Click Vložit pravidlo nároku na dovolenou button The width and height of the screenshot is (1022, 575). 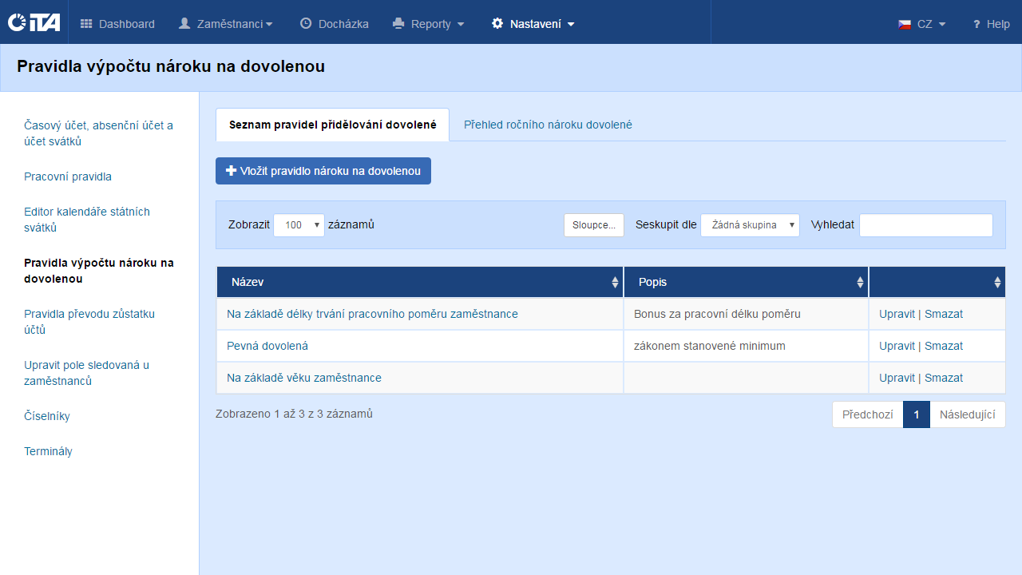click(x=323, y=171)
